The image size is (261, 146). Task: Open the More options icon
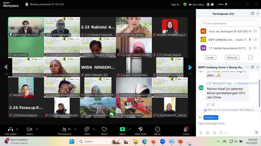coord(157,129)
